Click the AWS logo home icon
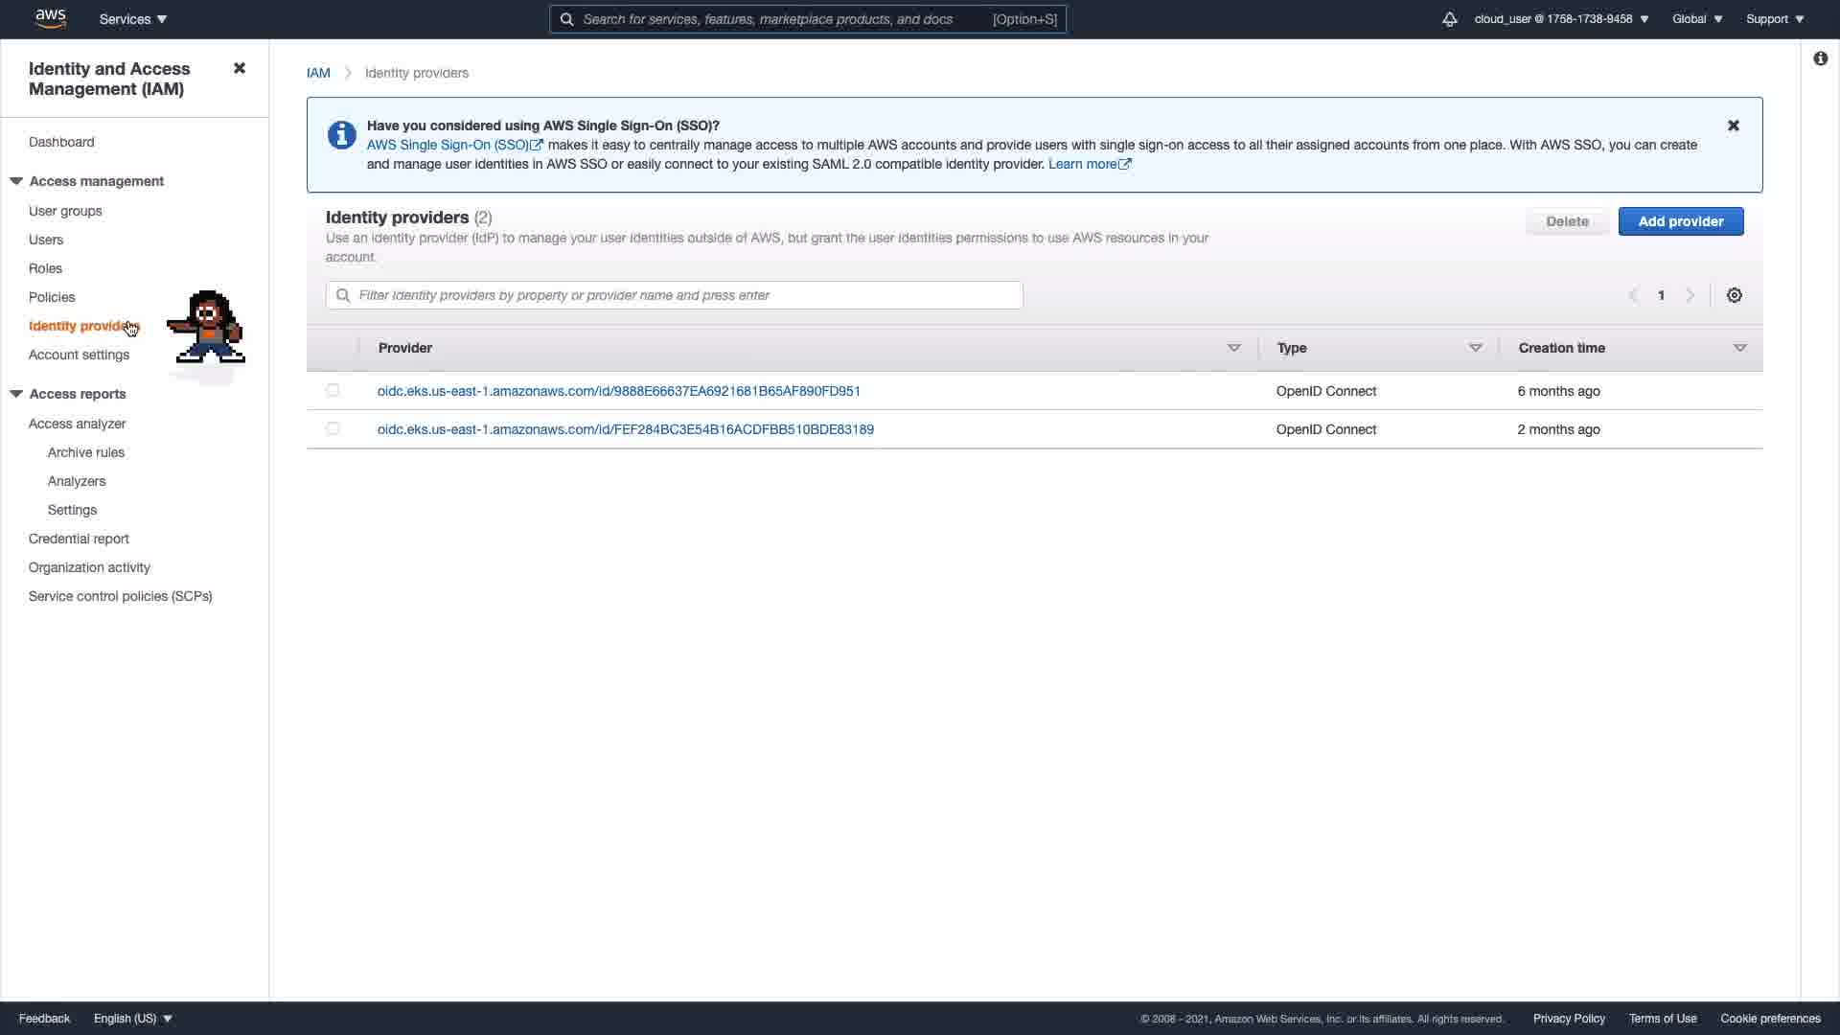The image size is (1840, 1035). [50, 18]
